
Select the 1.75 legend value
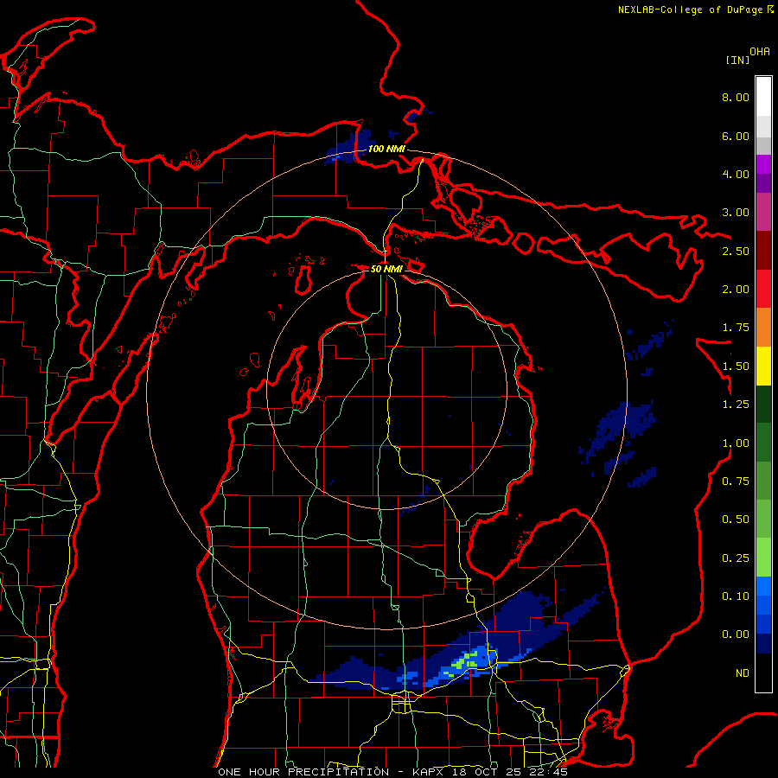(x=736, y=328)
